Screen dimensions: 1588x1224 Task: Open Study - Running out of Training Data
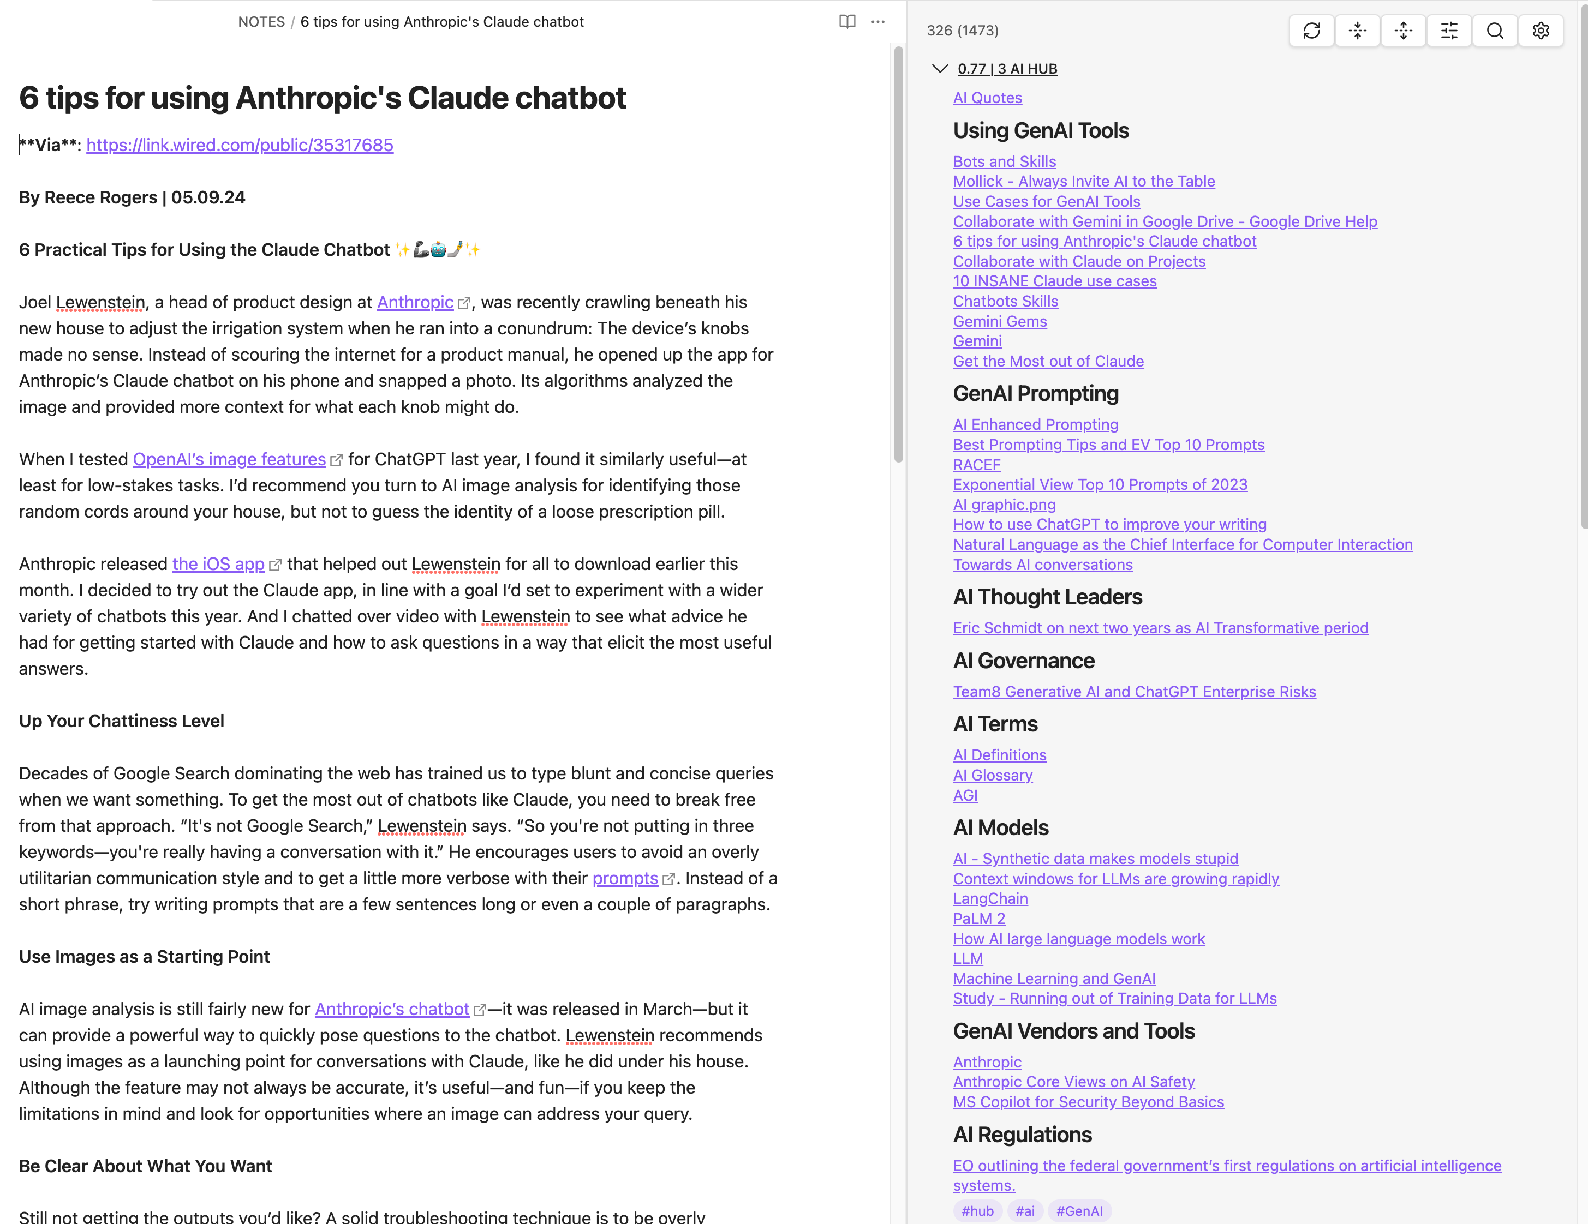point(1115,998)
